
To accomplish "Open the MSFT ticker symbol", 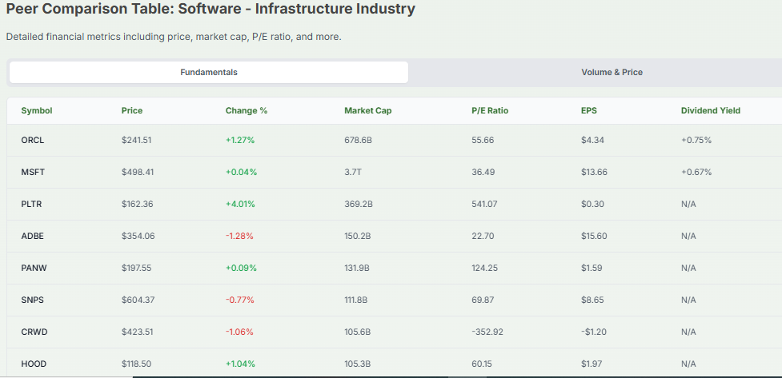I will pyautogui.click(x=33, y=172).
